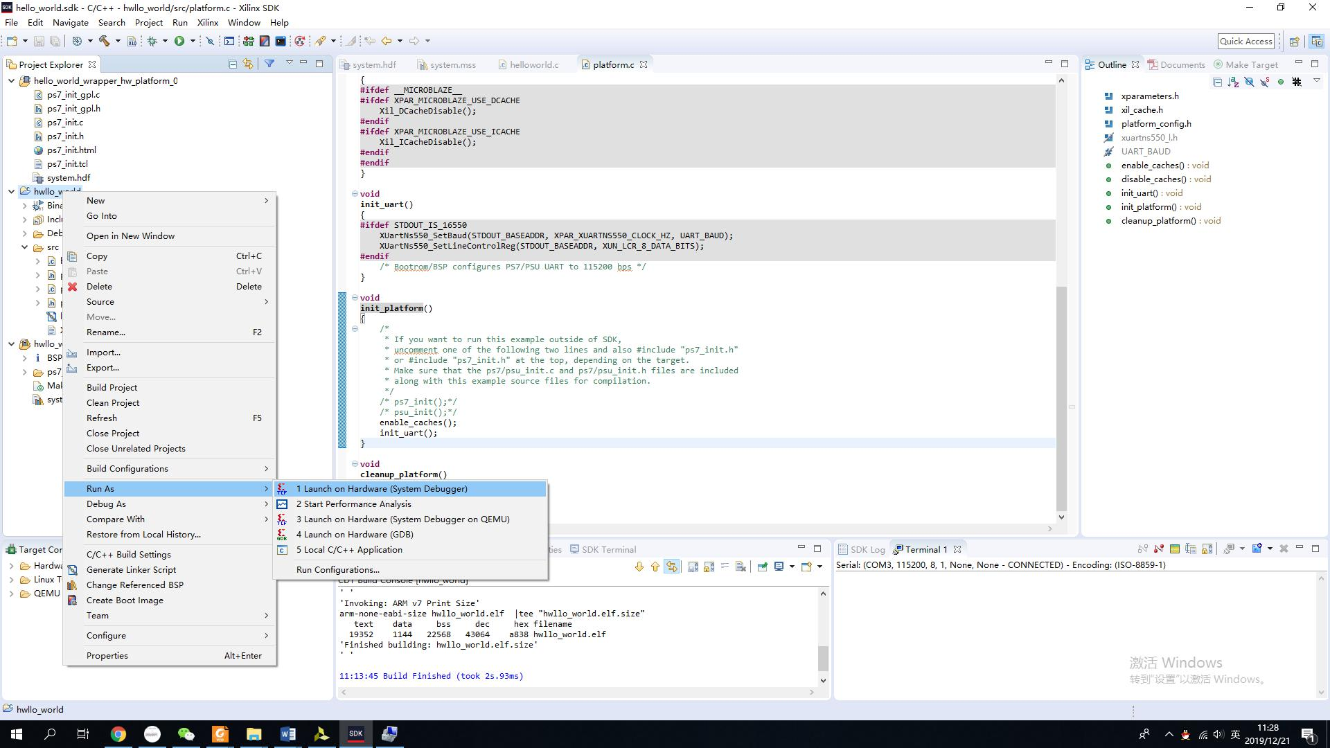1330x748 pixels.
Task: Switch to the SDK Log tab
Action: (x=862, y=549)
